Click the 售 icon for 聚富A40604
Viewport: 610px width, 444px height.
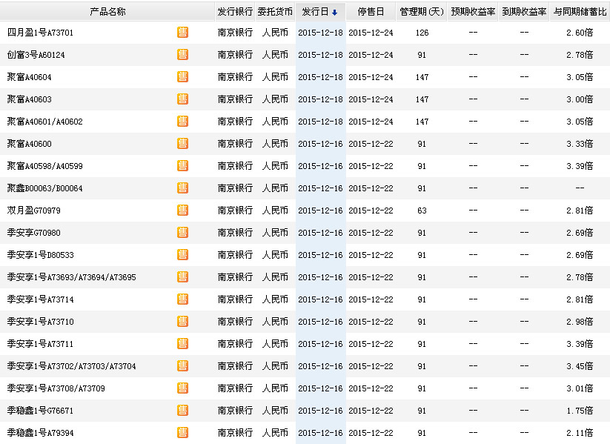click(182, 76)
